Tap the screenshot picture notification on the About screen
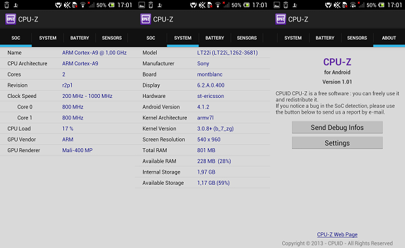This screenshot has width=405, height=248. (x=277, y=5)
